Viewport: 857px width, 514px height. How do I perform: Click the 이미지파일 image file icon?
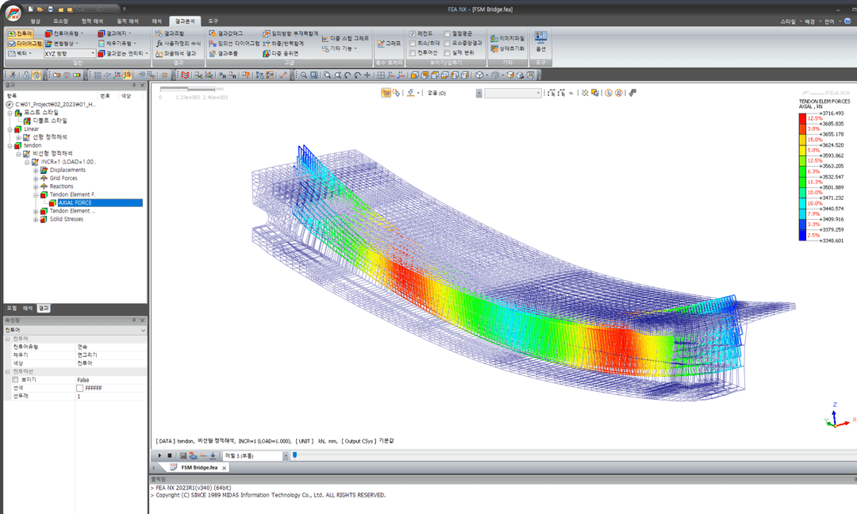tap(507, 38)
